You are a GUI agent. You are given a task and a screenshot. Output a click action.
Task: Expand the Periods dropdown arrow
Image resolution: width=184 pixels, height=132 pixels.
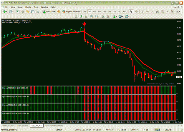123,16
